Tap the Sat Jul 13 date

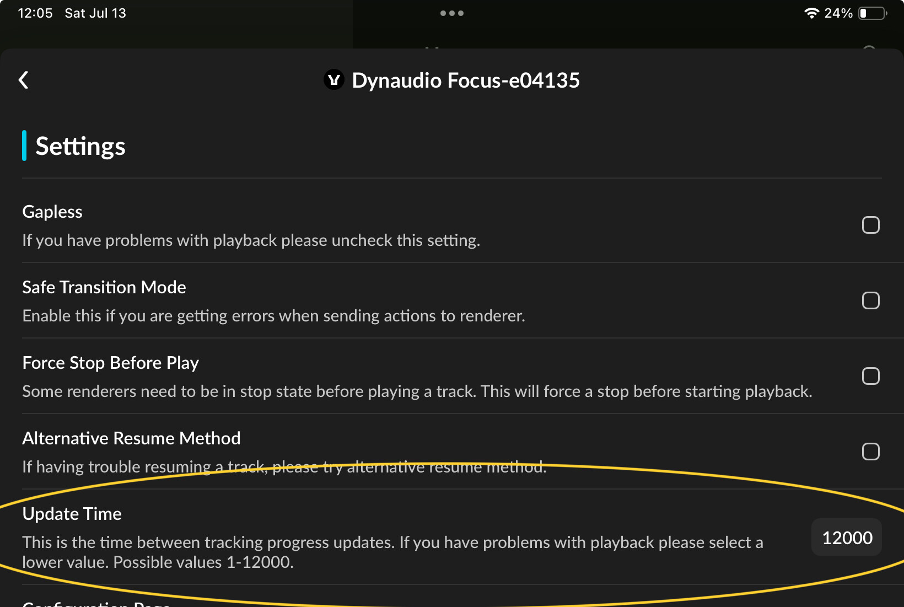click(x=95, y=13)
